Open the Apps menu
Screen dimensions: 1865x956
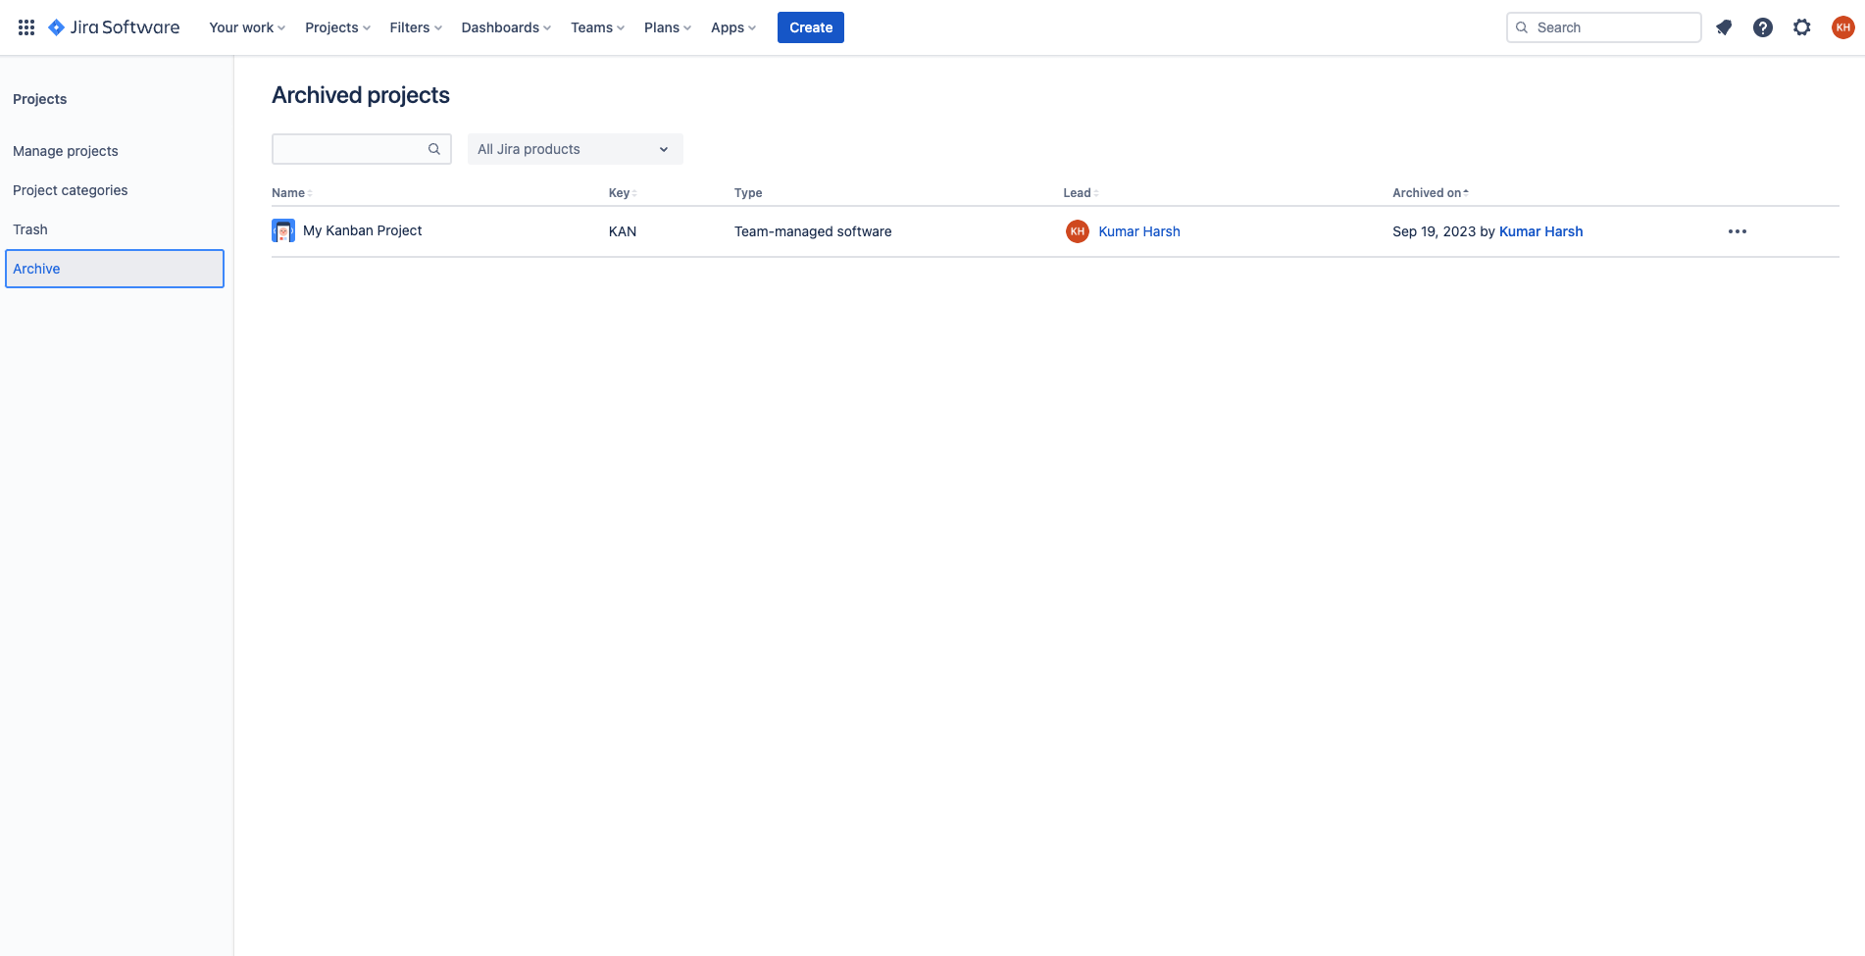coord(732,26)
